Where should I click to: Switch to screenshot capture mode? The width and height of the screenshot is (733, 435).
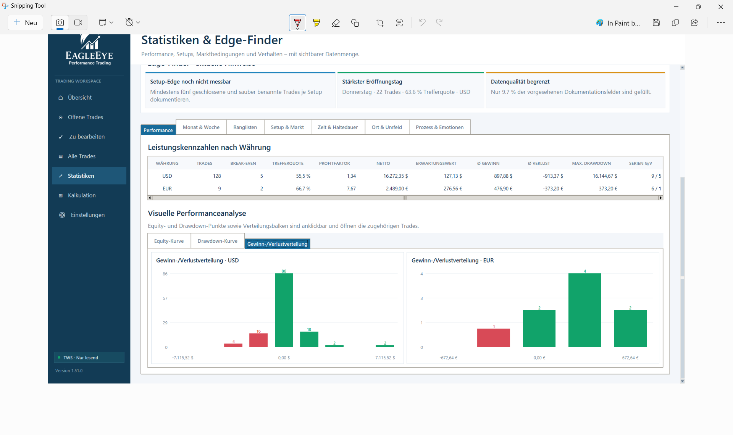(60, 23)
